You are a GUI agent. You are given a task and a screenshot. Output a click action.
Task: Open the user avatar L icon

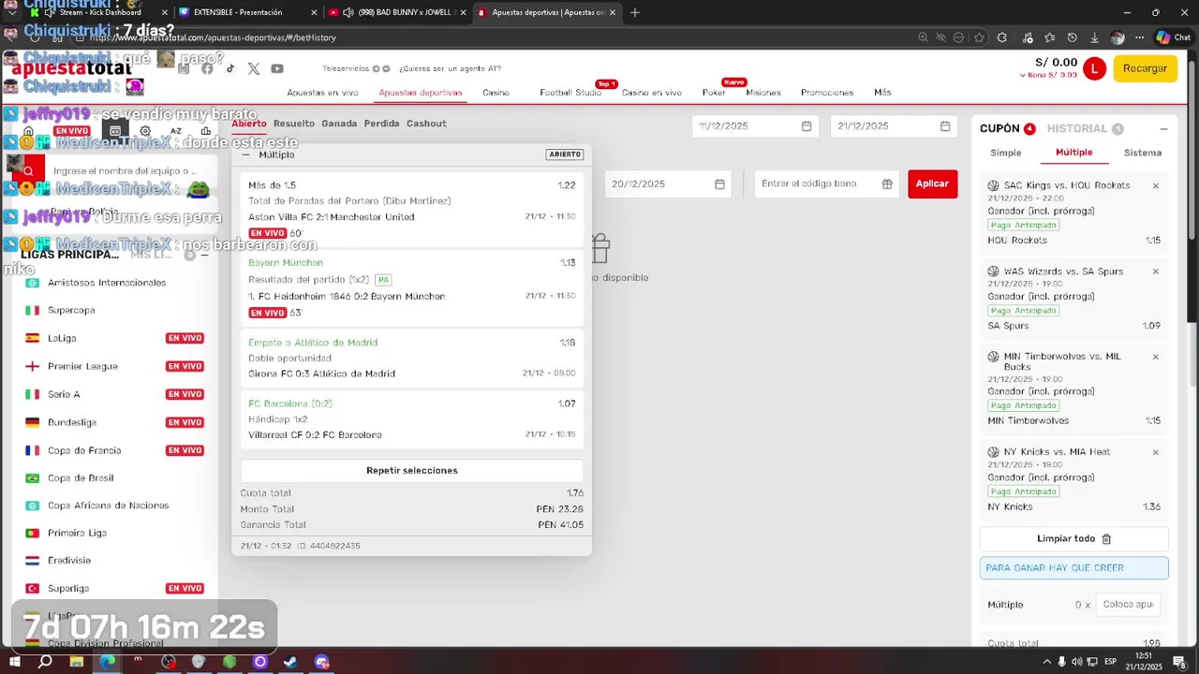pyautogui.click(x=1094, y=68)
